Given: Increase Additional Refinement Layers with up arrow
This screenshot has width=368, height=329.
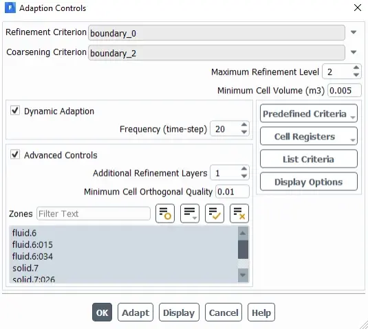Looking at the screenshot, I should [x=244, y=169].
